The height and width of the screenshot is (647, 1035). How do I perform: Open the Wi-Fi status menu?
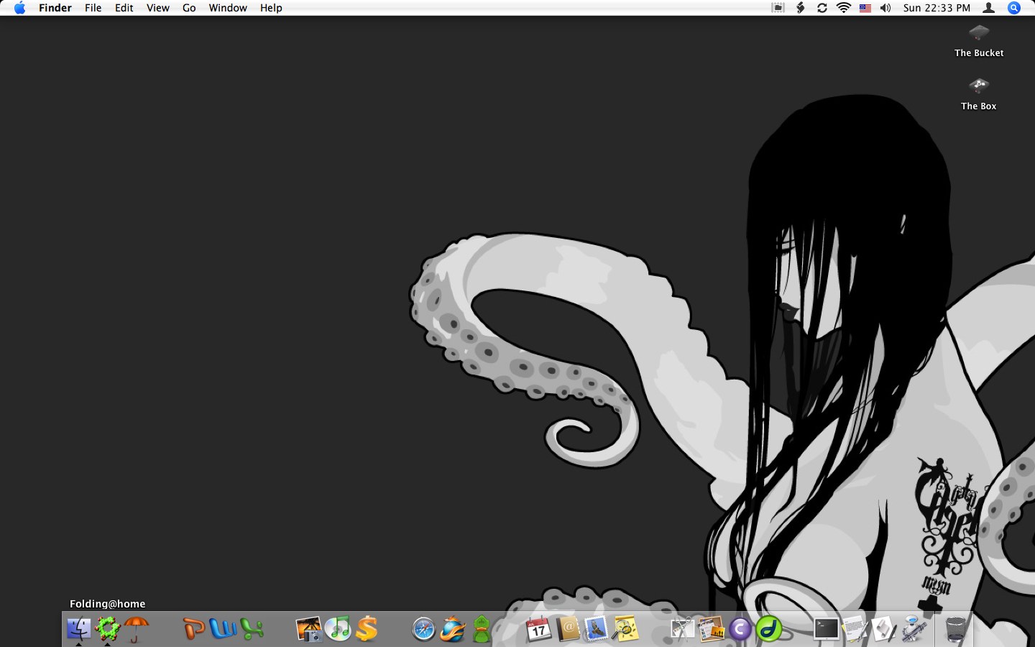844,8
